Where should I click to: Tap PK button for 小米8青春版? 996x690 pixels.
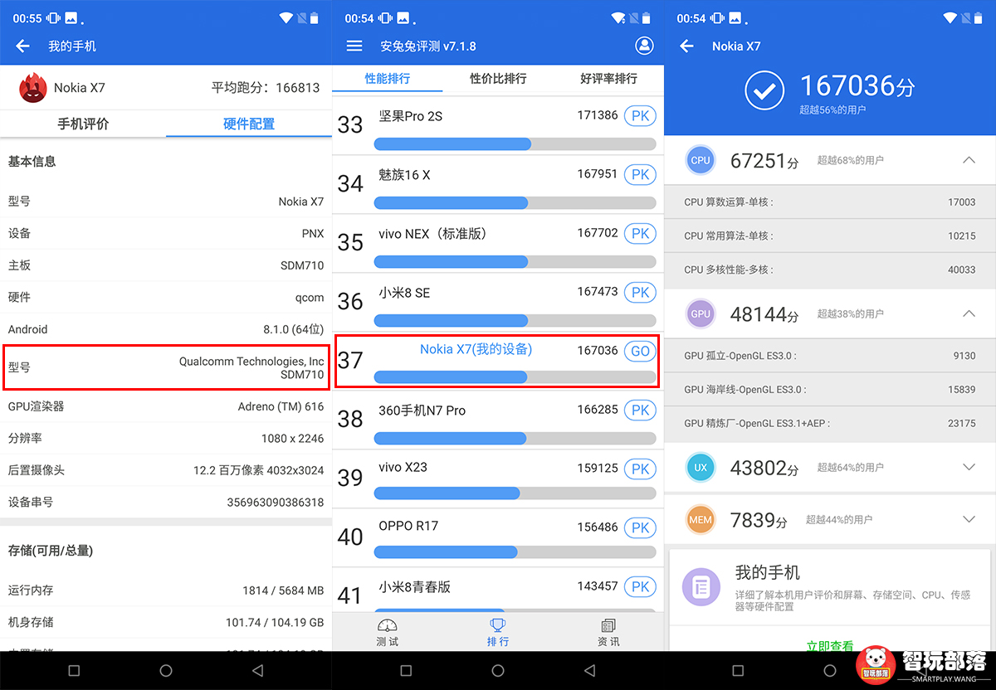point(640,587)
